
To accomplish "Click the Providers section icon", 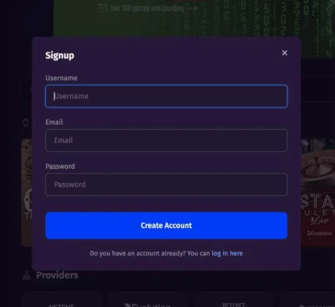I will 26,276.
